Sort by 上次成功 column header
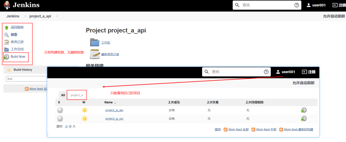346x142 pixels. [174, 103]
